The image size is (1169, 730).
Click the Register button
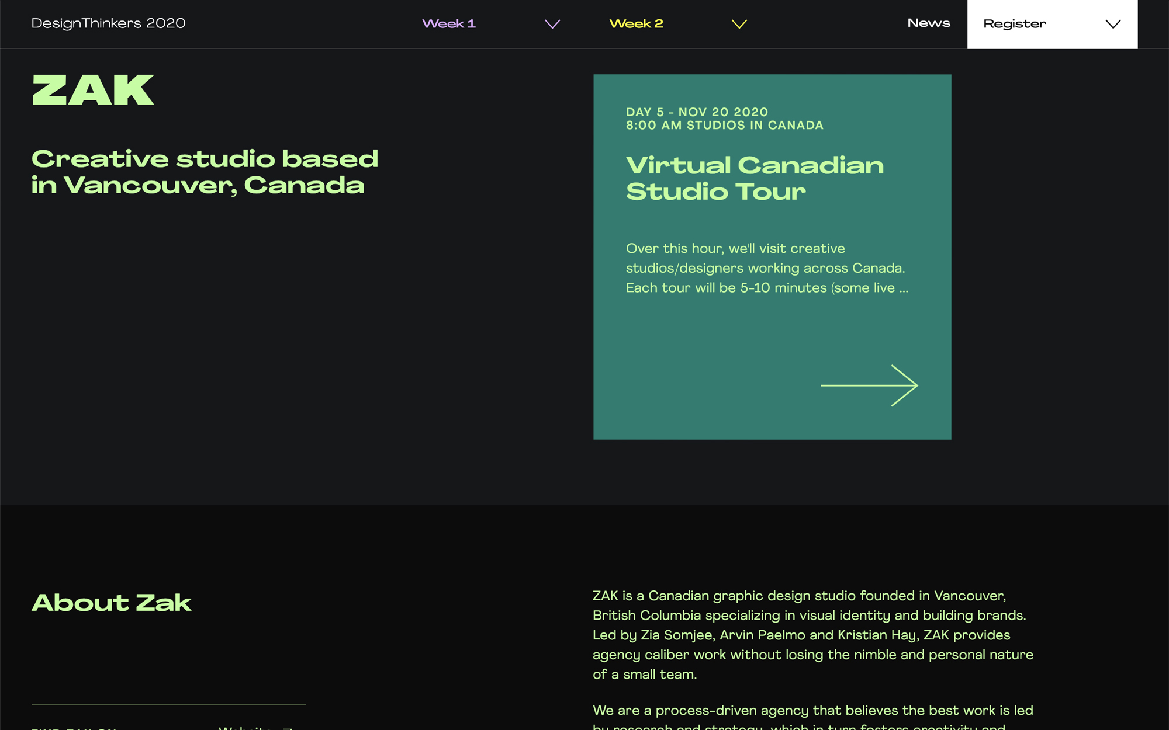(1052, 24)
